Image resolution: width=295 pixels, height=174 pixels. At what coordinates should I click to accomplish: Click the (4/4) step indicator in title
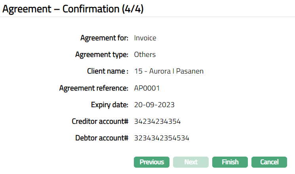click(x=133, y=9)
